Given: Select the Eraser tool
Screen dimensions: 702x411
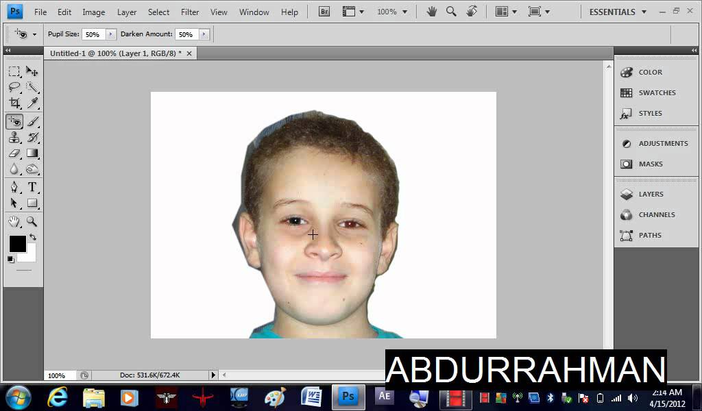Looking at the screenshot, I should click(x=14, y=153).
